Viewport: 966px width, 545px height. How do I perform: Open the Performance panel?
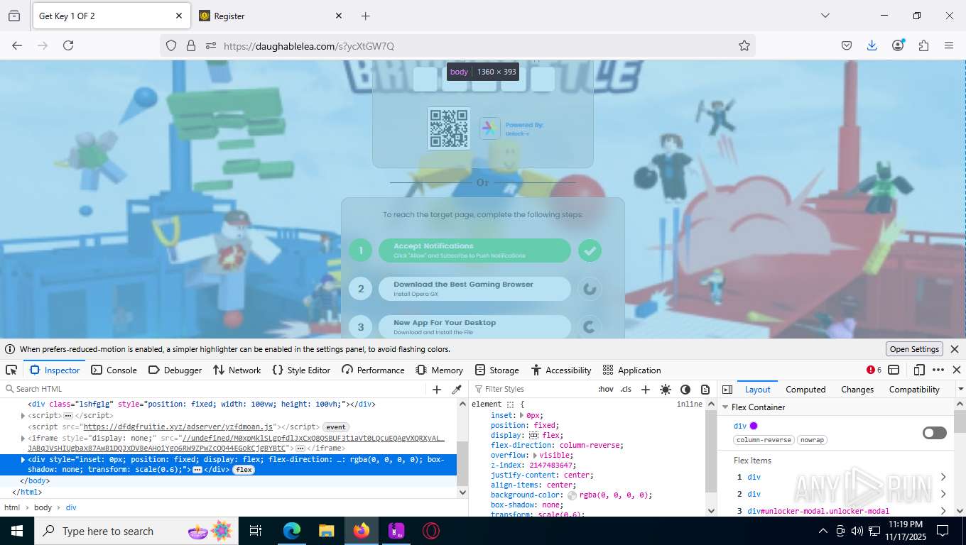pos(373,370)
